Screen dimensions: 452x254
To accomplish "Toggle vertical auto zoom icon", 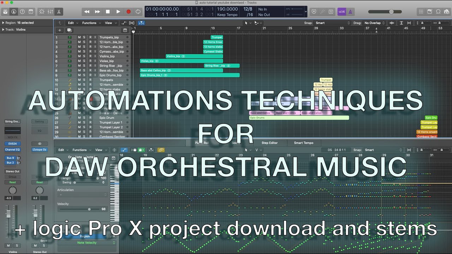I will pyautogui.click(x=402, y=23).
